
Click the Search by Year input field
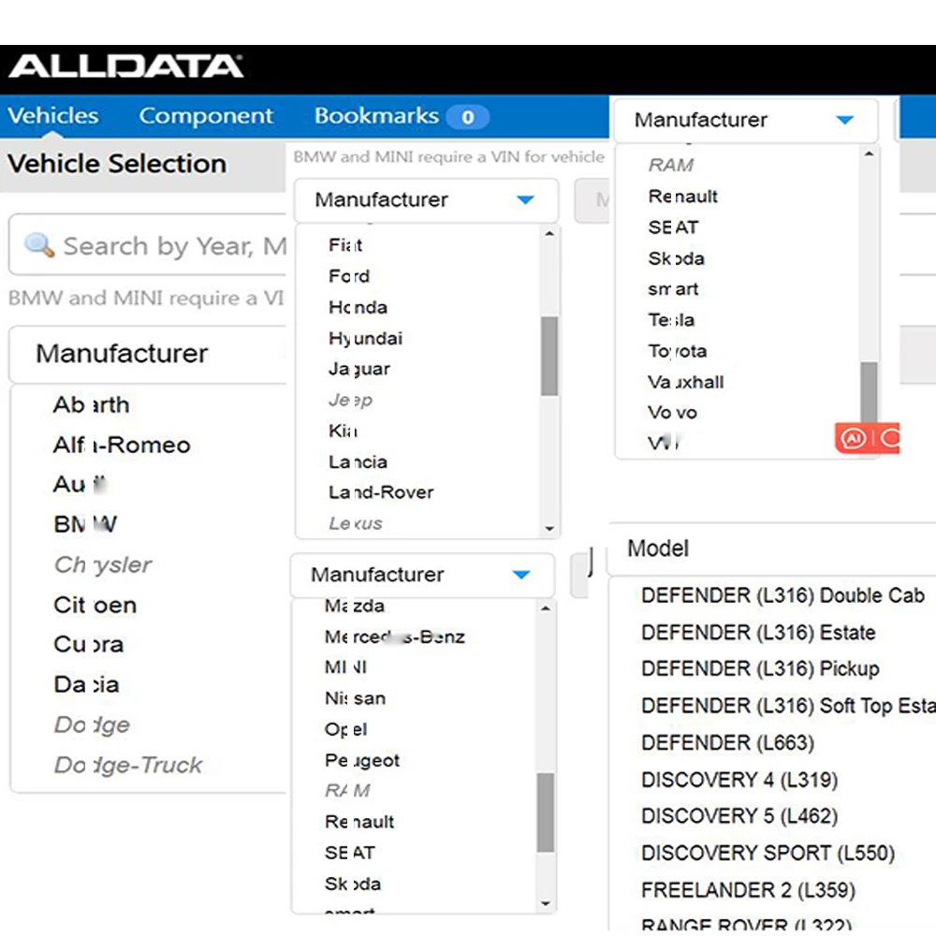(148, 244)
